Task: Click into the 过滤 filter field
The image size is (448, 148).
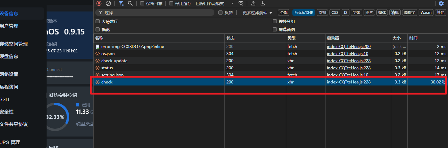Action: [155, 13]
